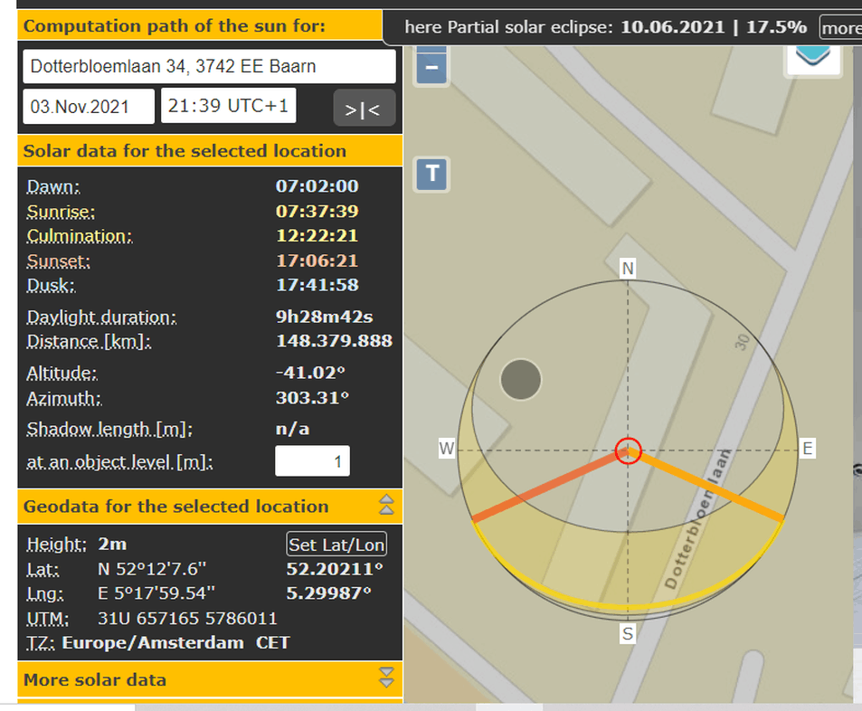Click the more button in eclipse banner
Image resolution: width=862 pixels, height=711 pixels.
click(x=841, y=27)
